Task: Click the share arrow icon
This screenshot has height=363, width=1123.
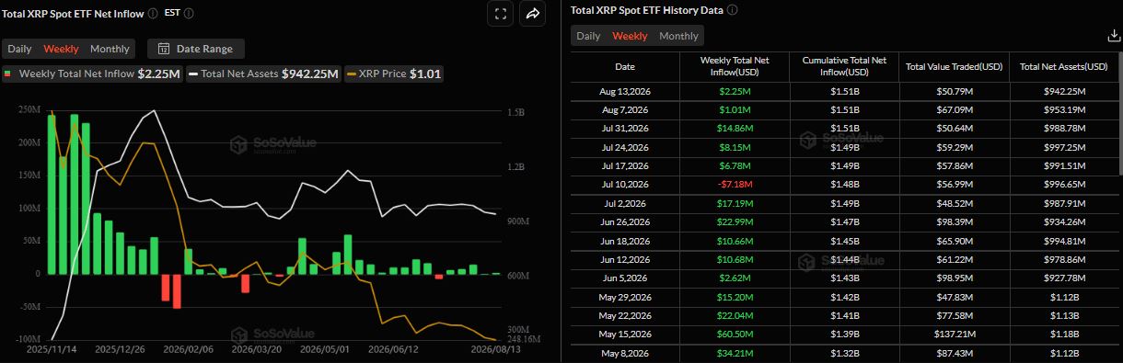Action: [532, 14]
